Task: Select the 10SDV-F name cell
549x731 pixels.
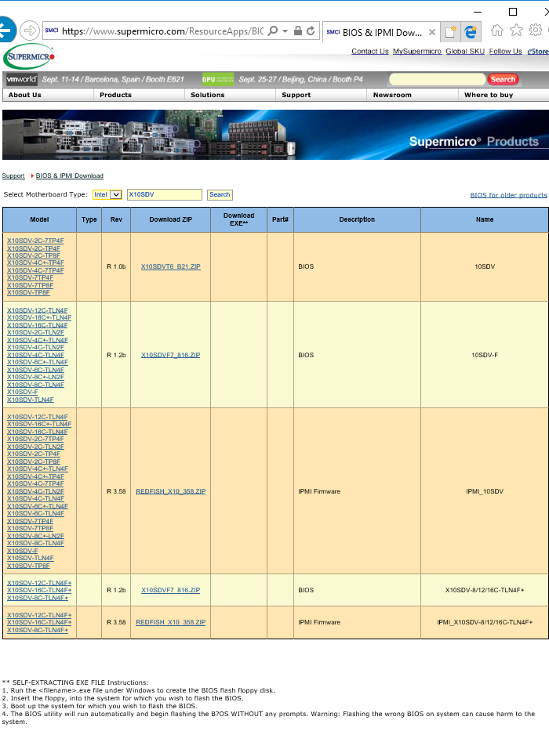Action: (485, 355)
